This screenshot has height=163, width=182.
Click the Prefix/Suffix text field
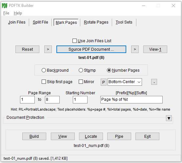tap(131, 100)
